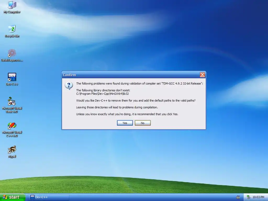268x201 pixels.
Task: Select the Dev-C++ desktop shortcut
Action: pos(12,79)
